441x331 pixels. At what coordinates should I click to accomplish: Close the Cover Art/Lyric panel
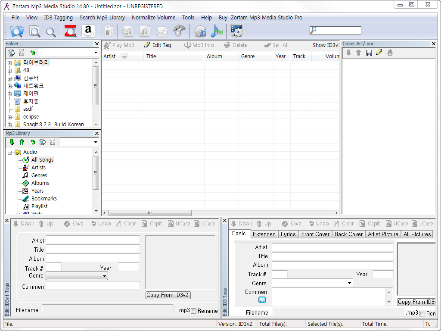click(x=433, y=44)
